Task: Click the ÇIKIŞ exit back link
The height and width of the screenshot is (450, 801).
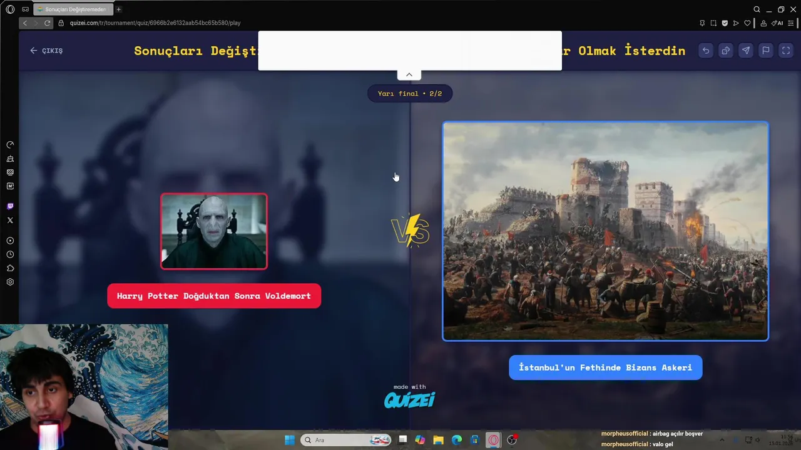Action: click(46, 51)
